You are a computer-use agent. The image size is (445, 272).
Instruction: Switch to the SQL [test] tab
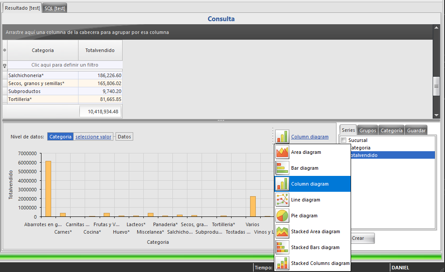click(55, 8)
